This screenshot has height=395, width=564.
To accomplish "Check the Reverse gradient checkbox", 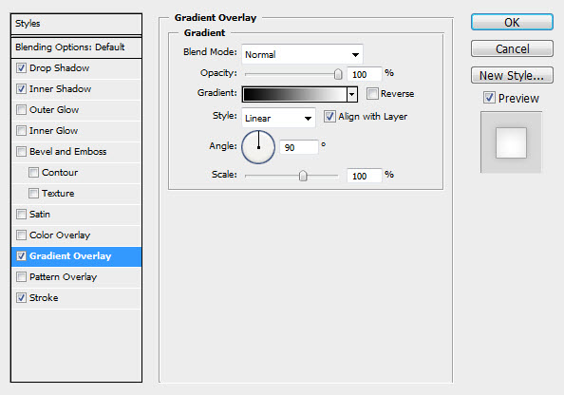I will [372, 94].
